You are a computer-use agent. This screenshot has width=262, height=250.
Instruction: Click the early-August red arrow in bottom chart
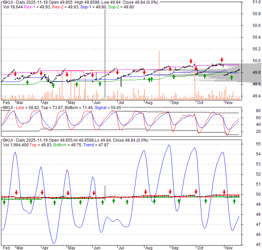(x=145, y=192)
